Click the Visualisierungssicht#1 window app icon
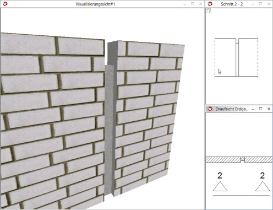Screen dimensions: 273x210 click(5, 4)
